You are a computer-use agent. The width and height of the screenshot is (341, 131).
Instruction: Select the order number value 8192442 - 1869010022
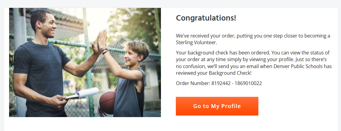pos(237,83)
